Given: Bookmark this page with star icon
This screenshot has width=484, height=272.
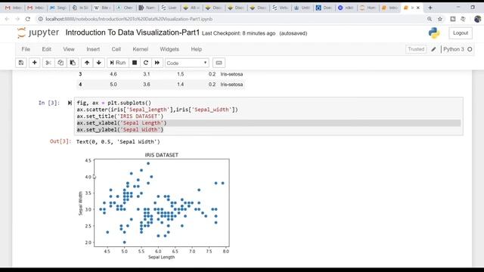Looking at the screenshot, I should pyautogui.click(x=440, y=19).
